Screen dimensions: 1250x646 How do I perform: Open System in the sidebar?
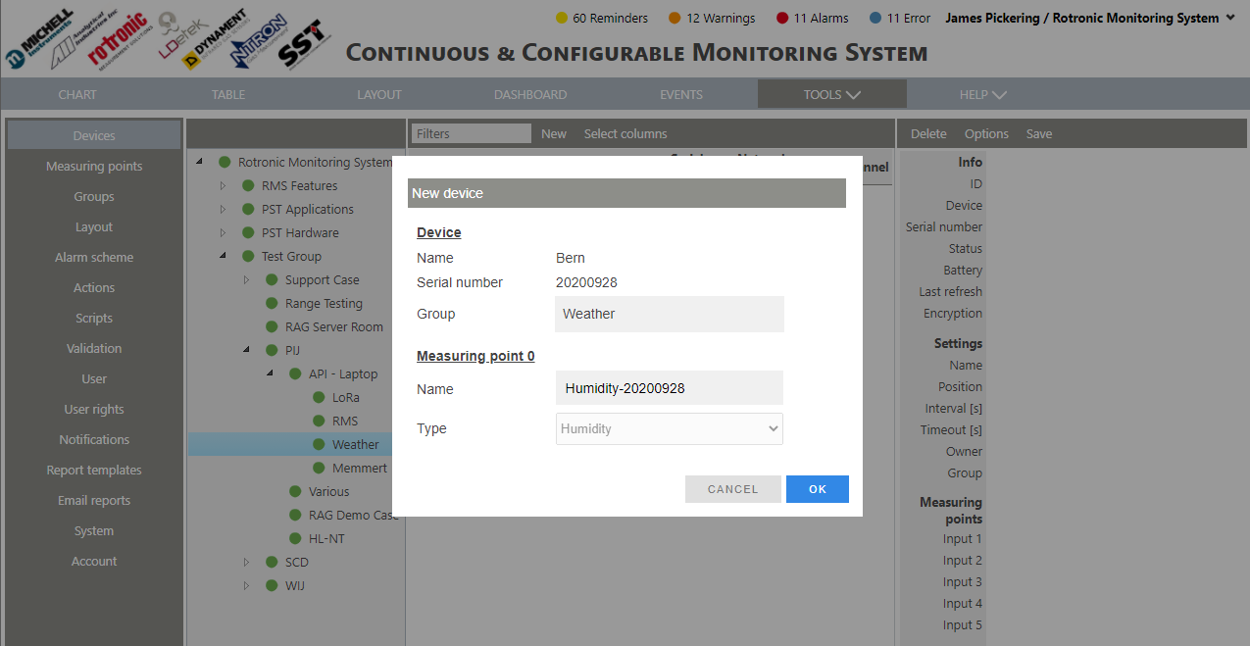tap(94, 530)
